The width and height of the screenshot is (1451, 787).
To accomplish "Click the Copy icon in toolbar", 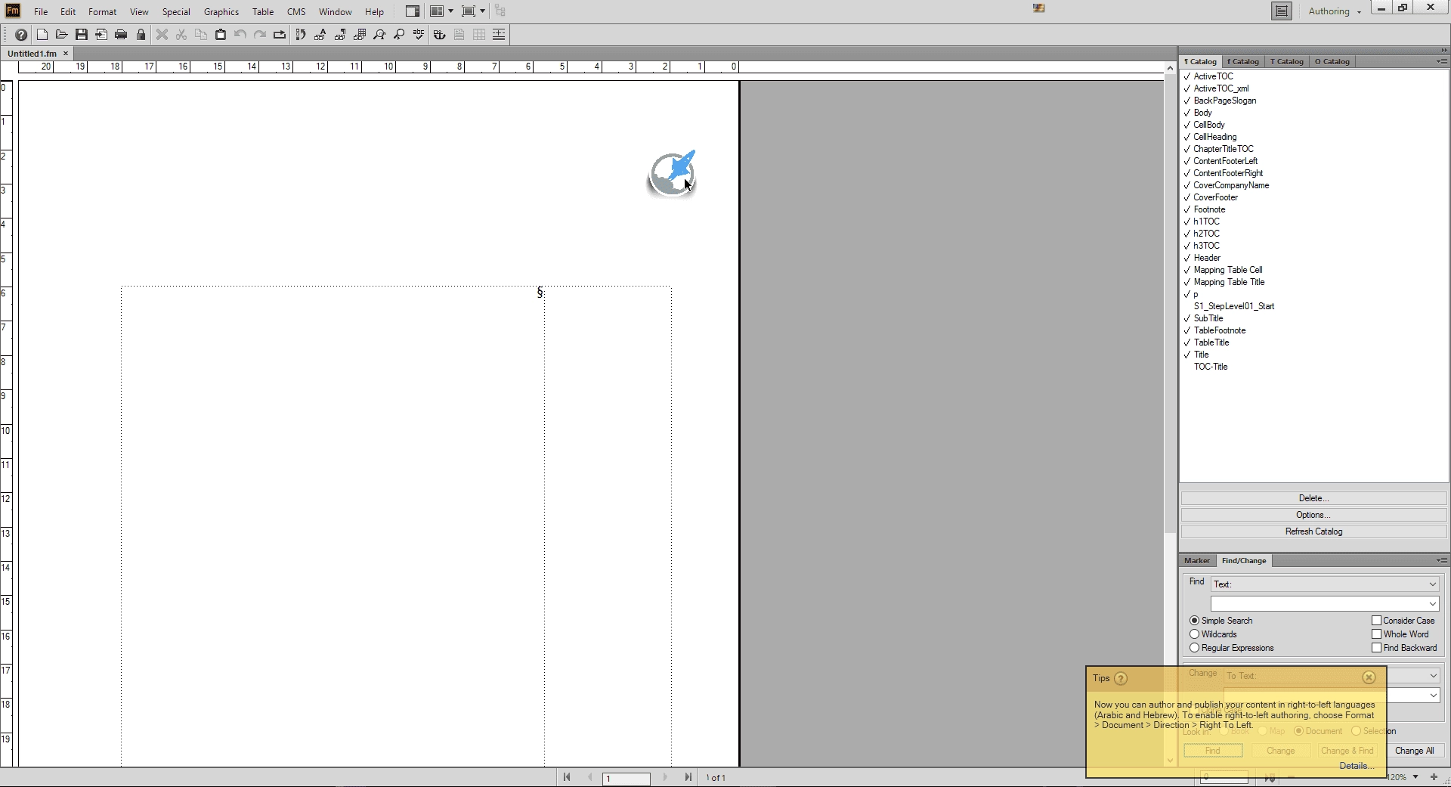I will tap(201, 35).
